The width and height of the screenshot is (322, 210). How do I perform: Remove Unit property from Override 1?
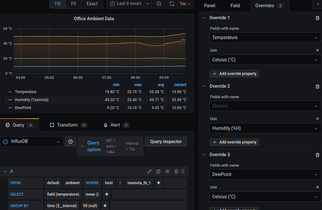click(x=317, y=50)
